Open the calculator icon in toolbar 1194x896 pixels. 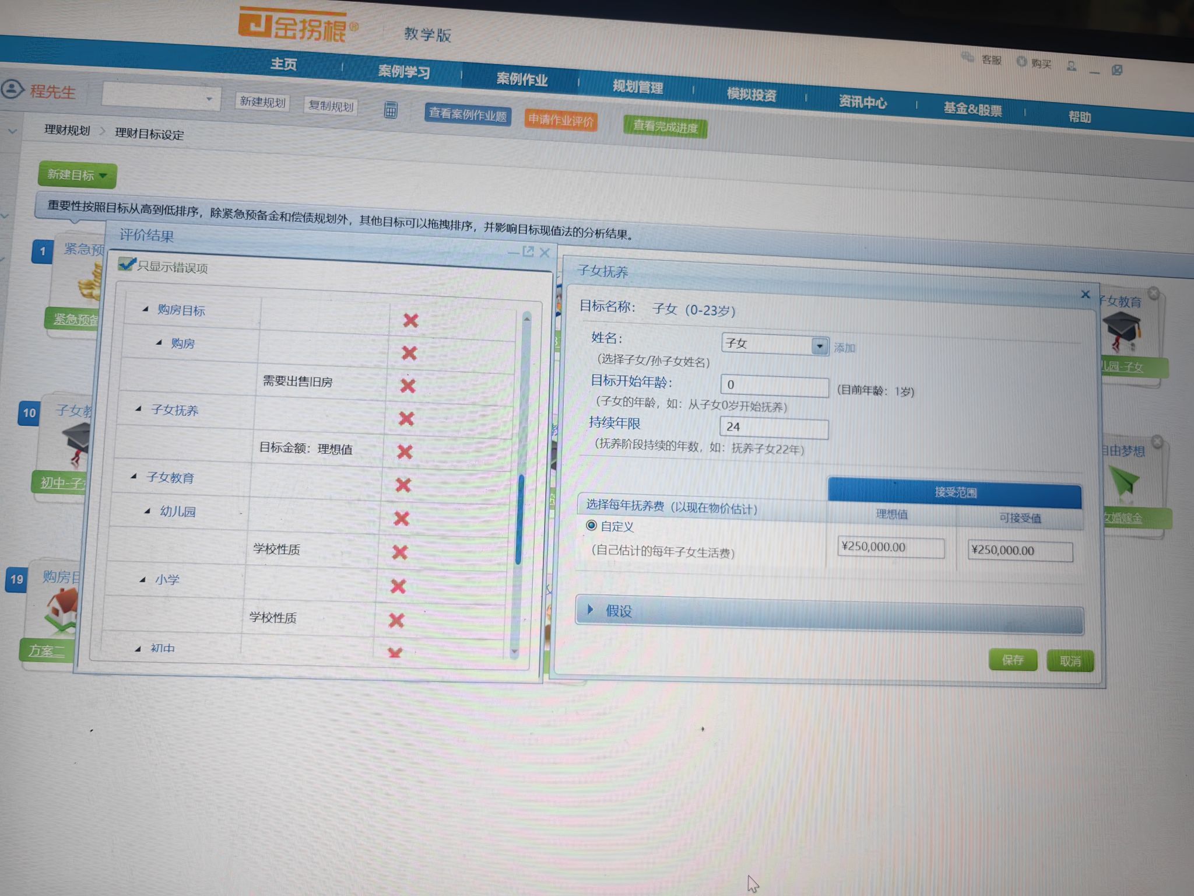[391, 109]
